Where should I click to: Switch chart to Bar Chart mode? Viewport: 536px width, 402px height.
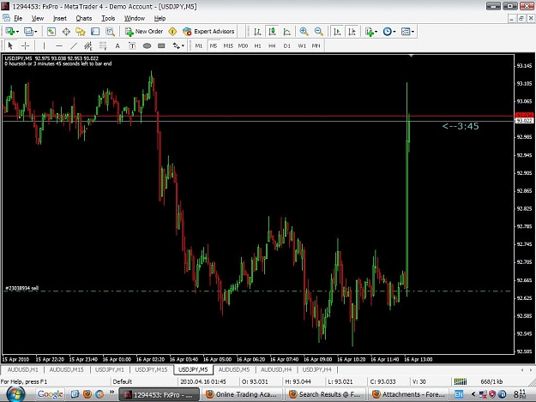(x=257, y=32)
